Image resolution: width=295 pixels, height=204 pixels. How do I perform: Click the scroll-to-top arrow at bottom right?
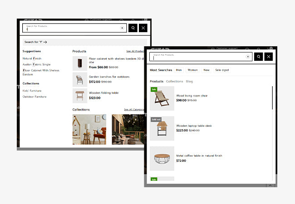tap(270, 185)
